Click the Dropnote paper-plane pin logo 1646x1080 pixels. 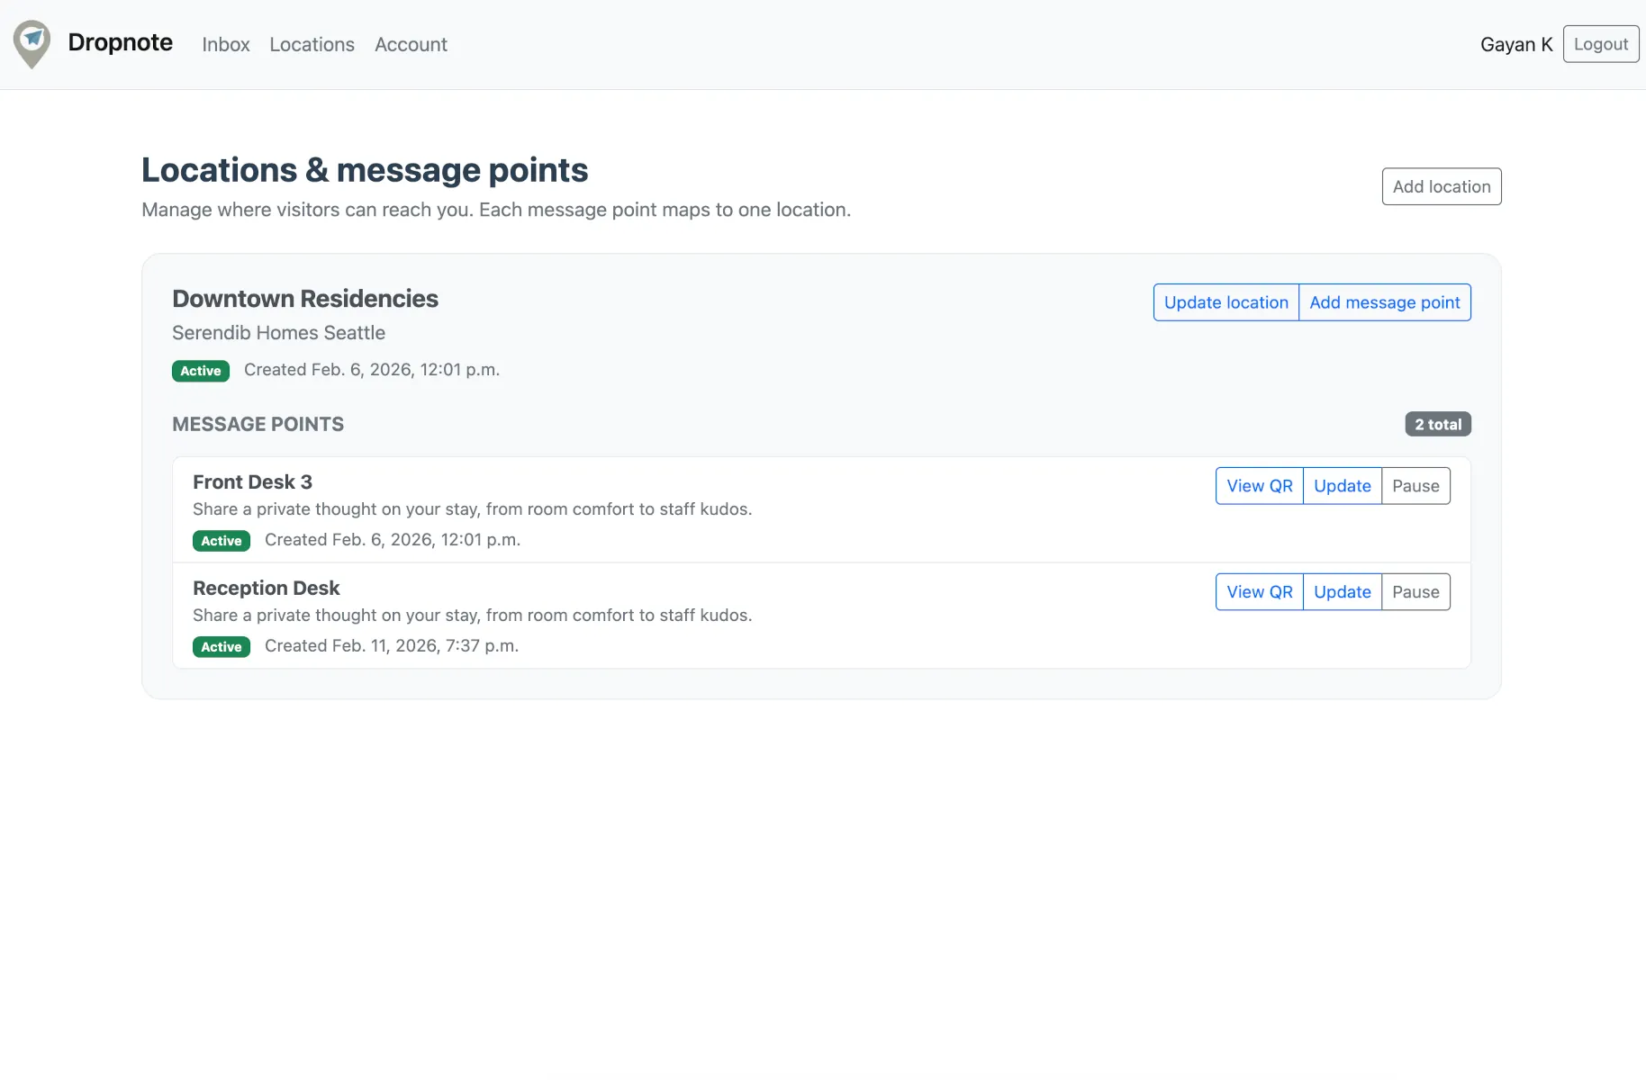point(32,43)
